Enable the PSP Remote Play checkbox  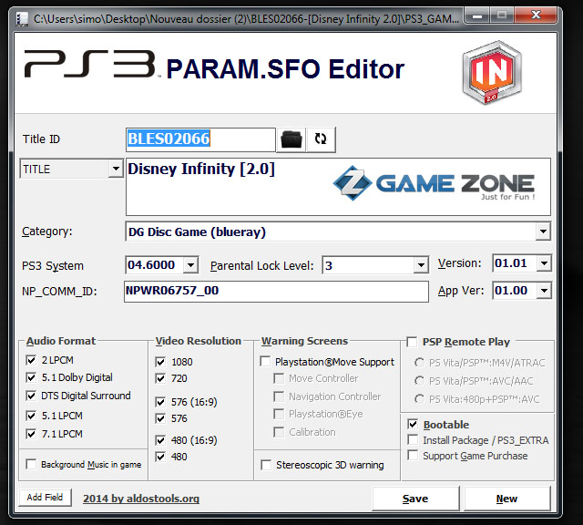[x=412, y=342]
